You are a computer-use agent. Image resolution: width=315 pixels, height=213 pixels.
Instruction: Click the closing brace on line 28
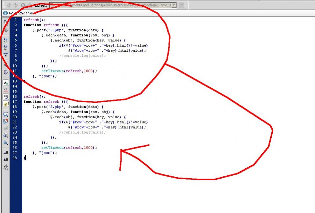point(24,158)
